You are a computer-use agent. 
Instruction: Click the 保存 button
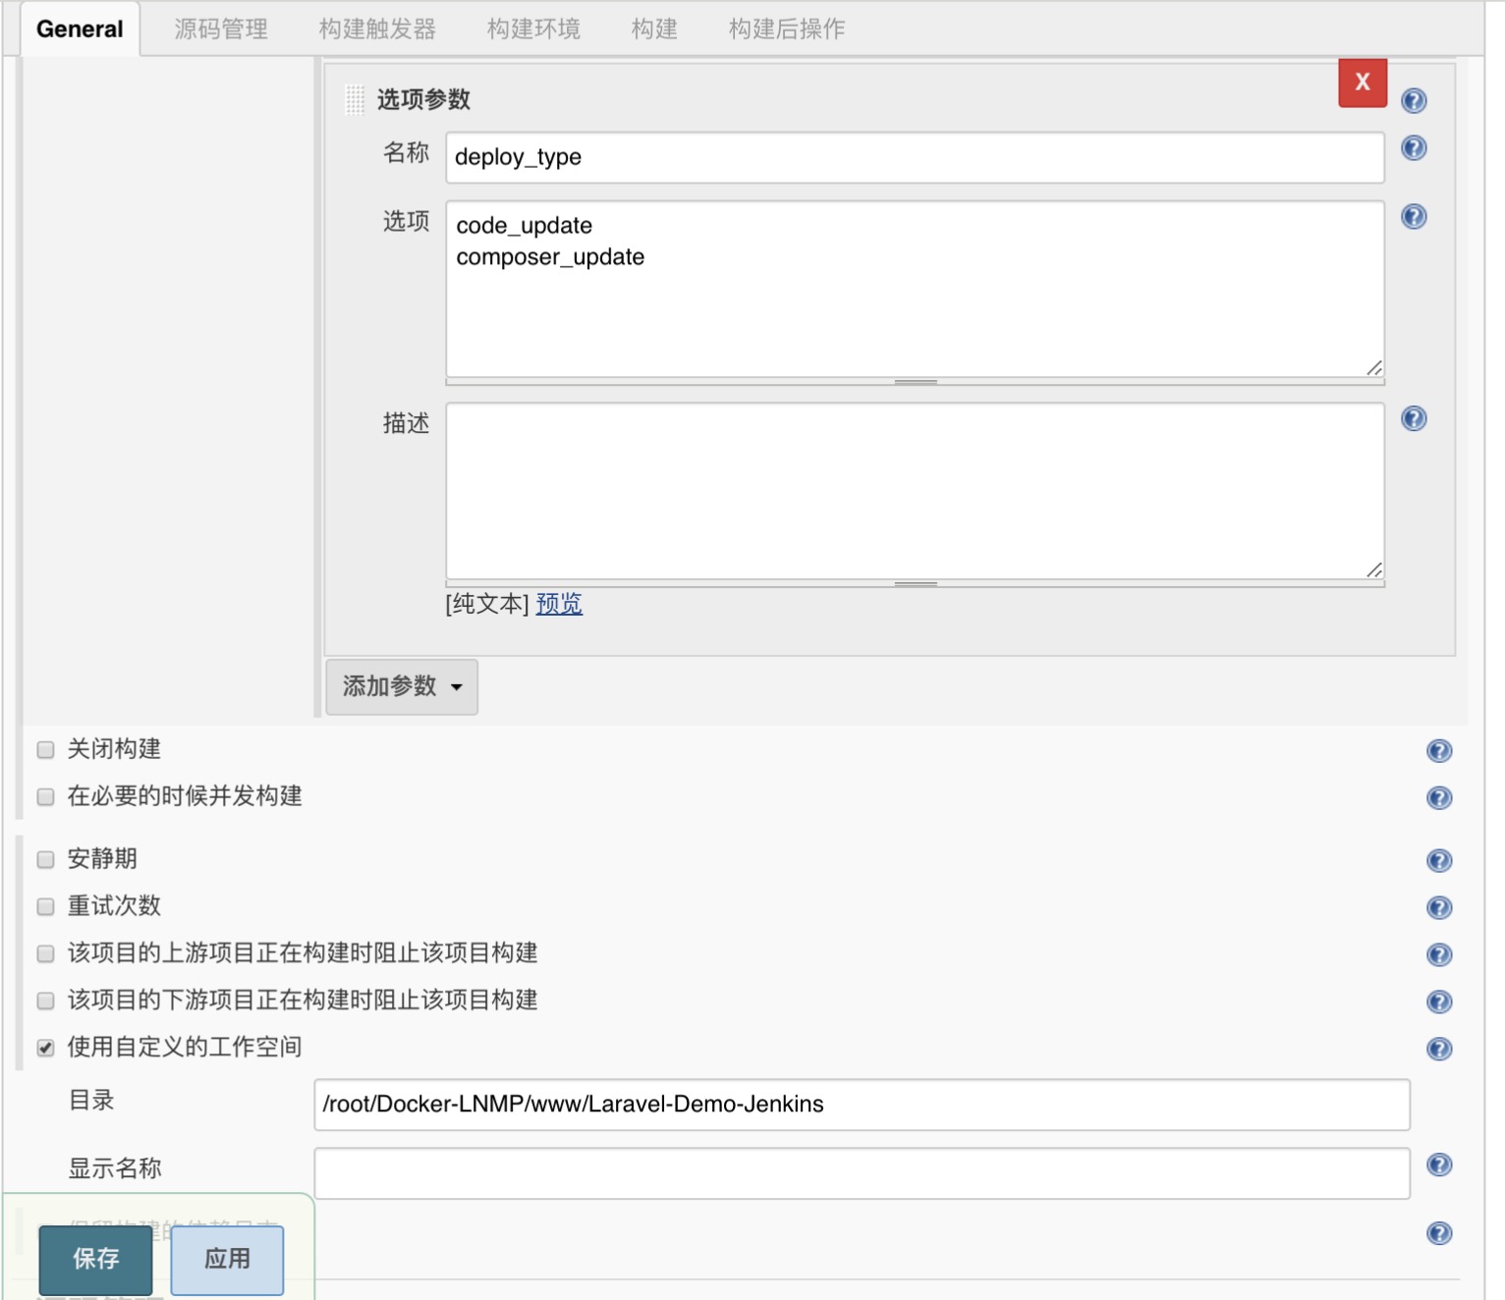[96, 1260]
